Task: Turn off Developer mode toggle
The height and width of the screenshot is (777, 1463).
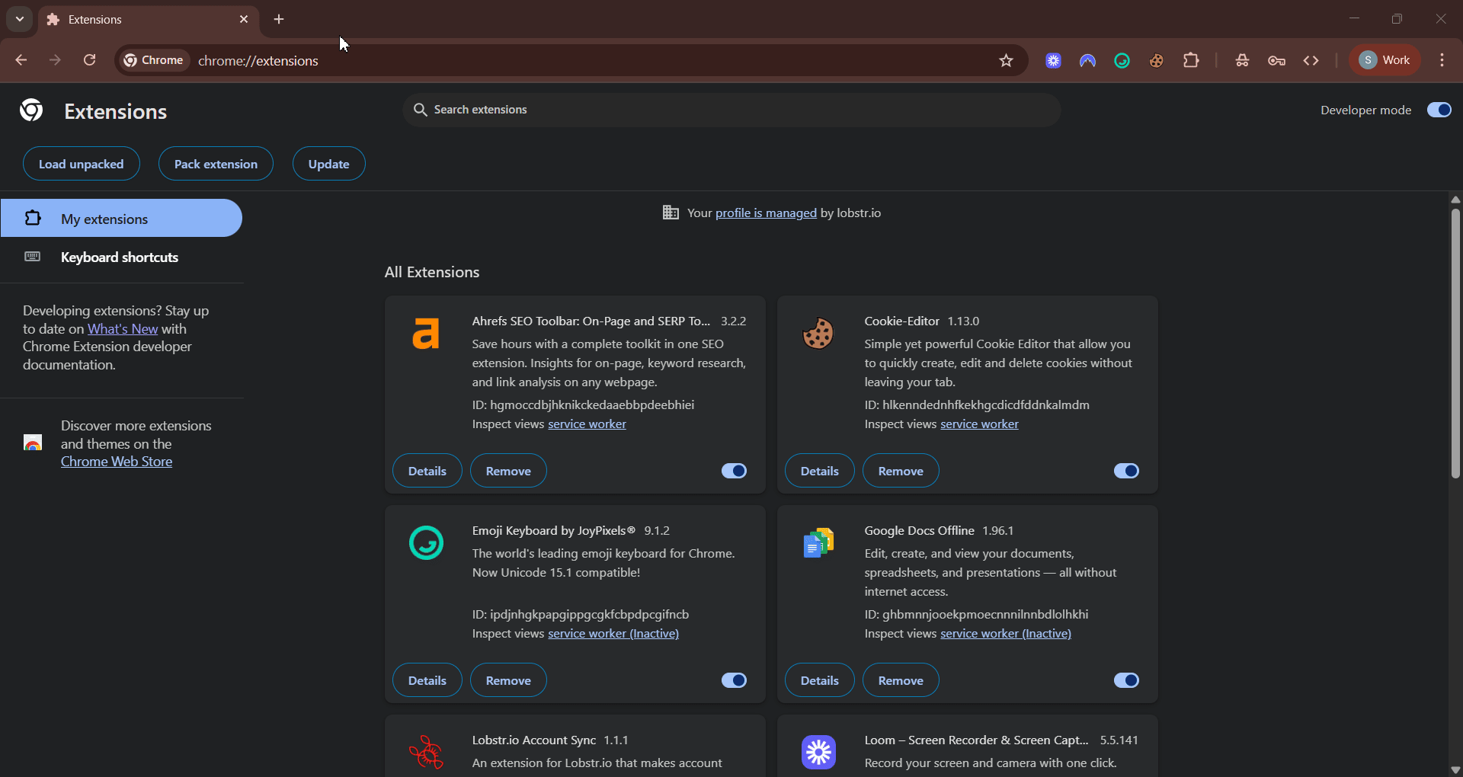Action: [1439, 110]
